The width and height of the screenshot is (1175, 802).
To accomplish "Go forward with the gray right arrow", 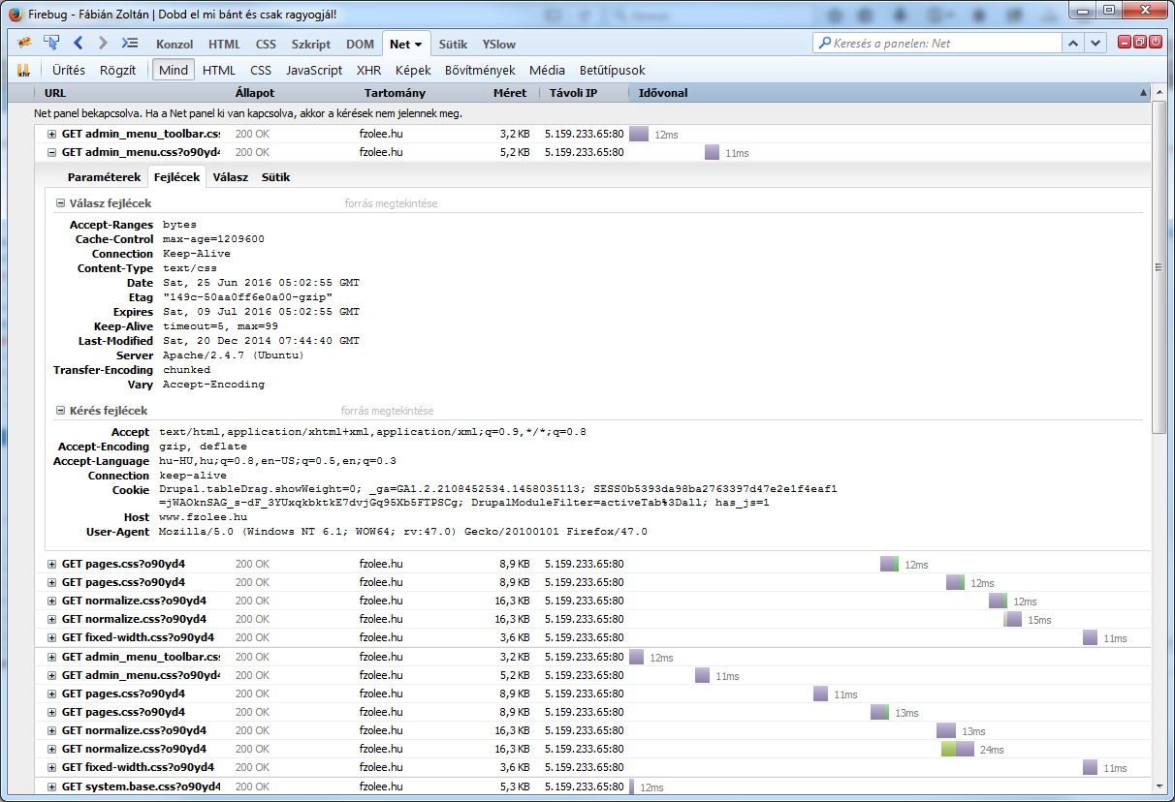I will [x=103, y=44].
